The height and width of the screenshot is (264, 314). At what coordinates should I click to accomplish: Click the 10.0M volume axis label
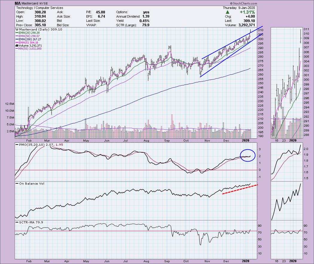[10, 110]
